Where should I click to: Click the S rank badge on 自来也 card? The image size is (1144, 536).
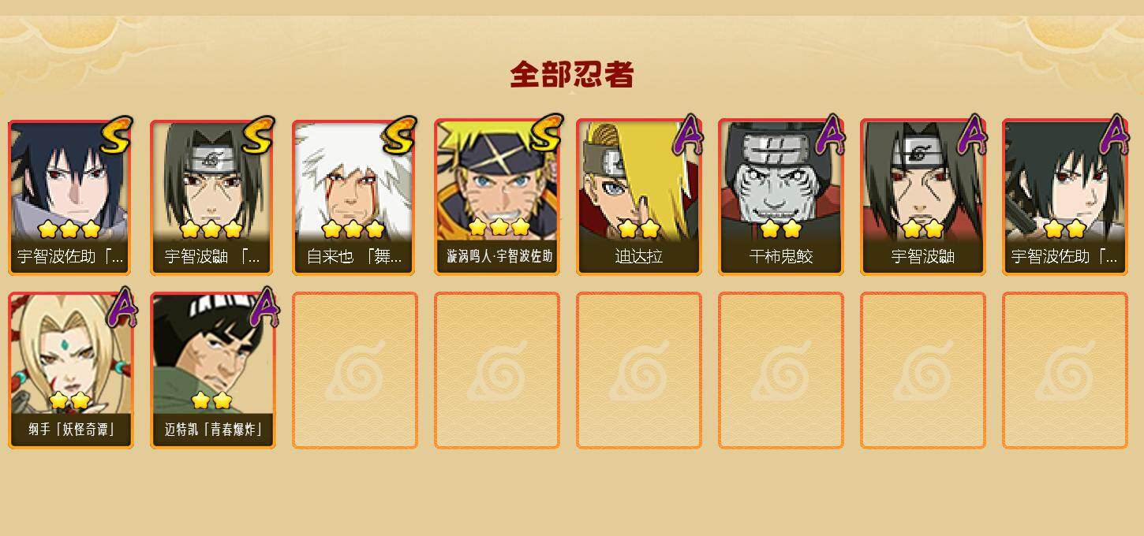(399, 136)
